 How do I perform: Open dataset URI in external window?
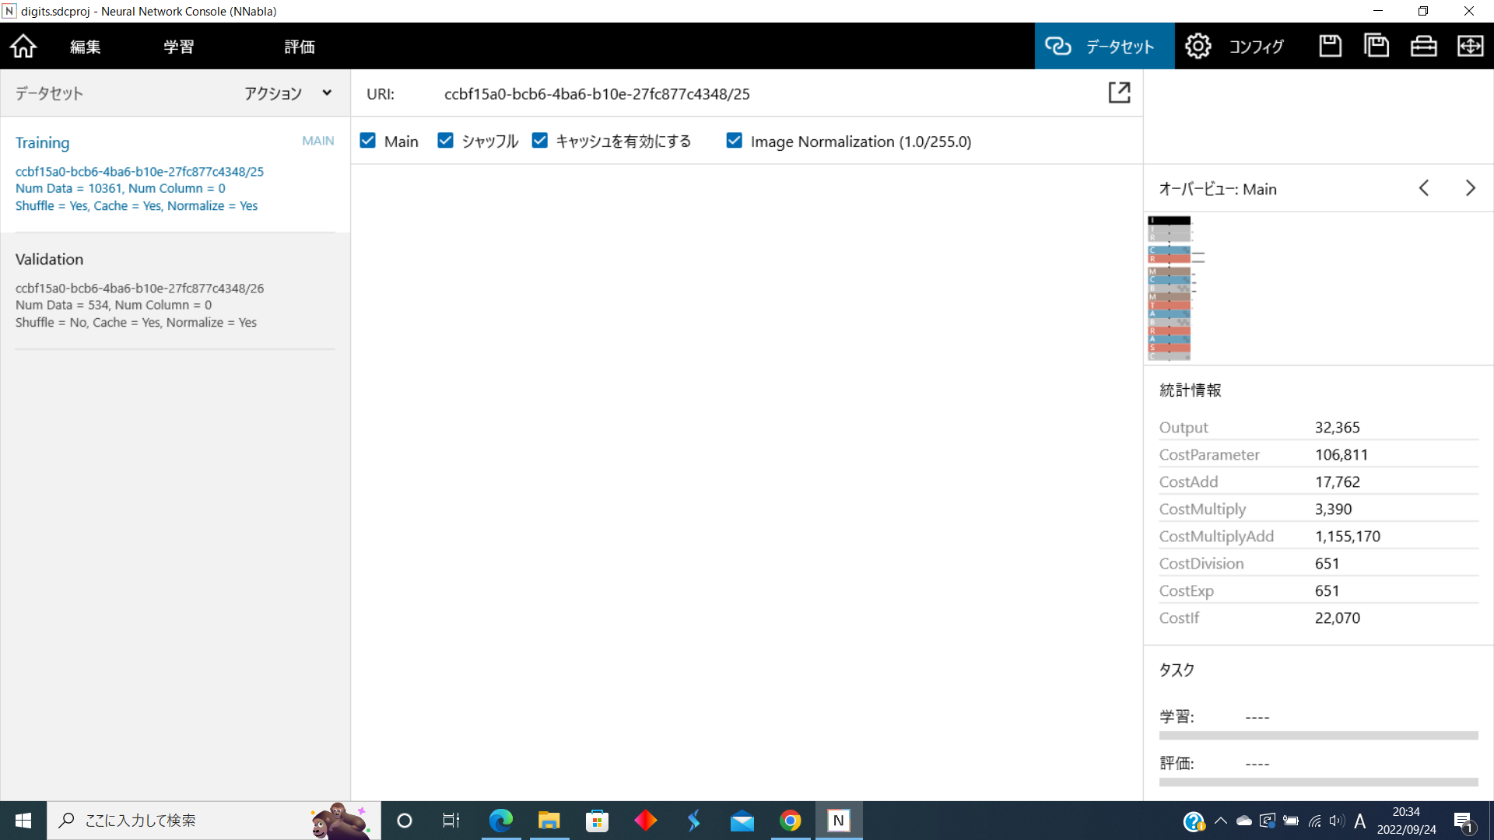pyautogui.click(x=1119, y=93)
